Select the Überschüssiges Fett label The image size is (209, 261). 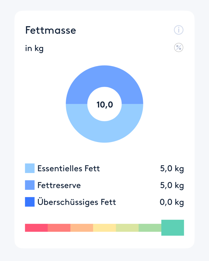tap(77, 202)
